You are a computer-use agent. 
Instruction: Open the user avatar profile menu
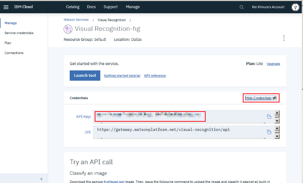295,7
